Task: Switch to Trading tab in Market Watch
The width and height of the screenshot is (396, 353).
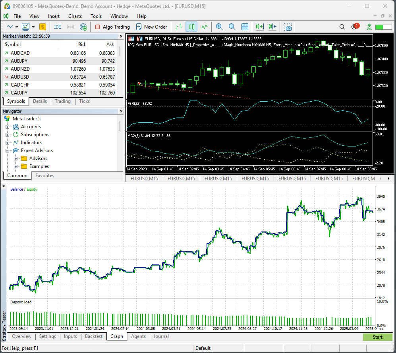Action: 63,101
